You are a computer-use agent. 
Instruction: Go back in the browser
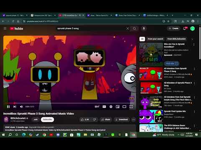[3, 21]
